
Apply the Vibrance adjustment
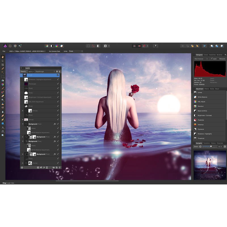coord(201,125)
